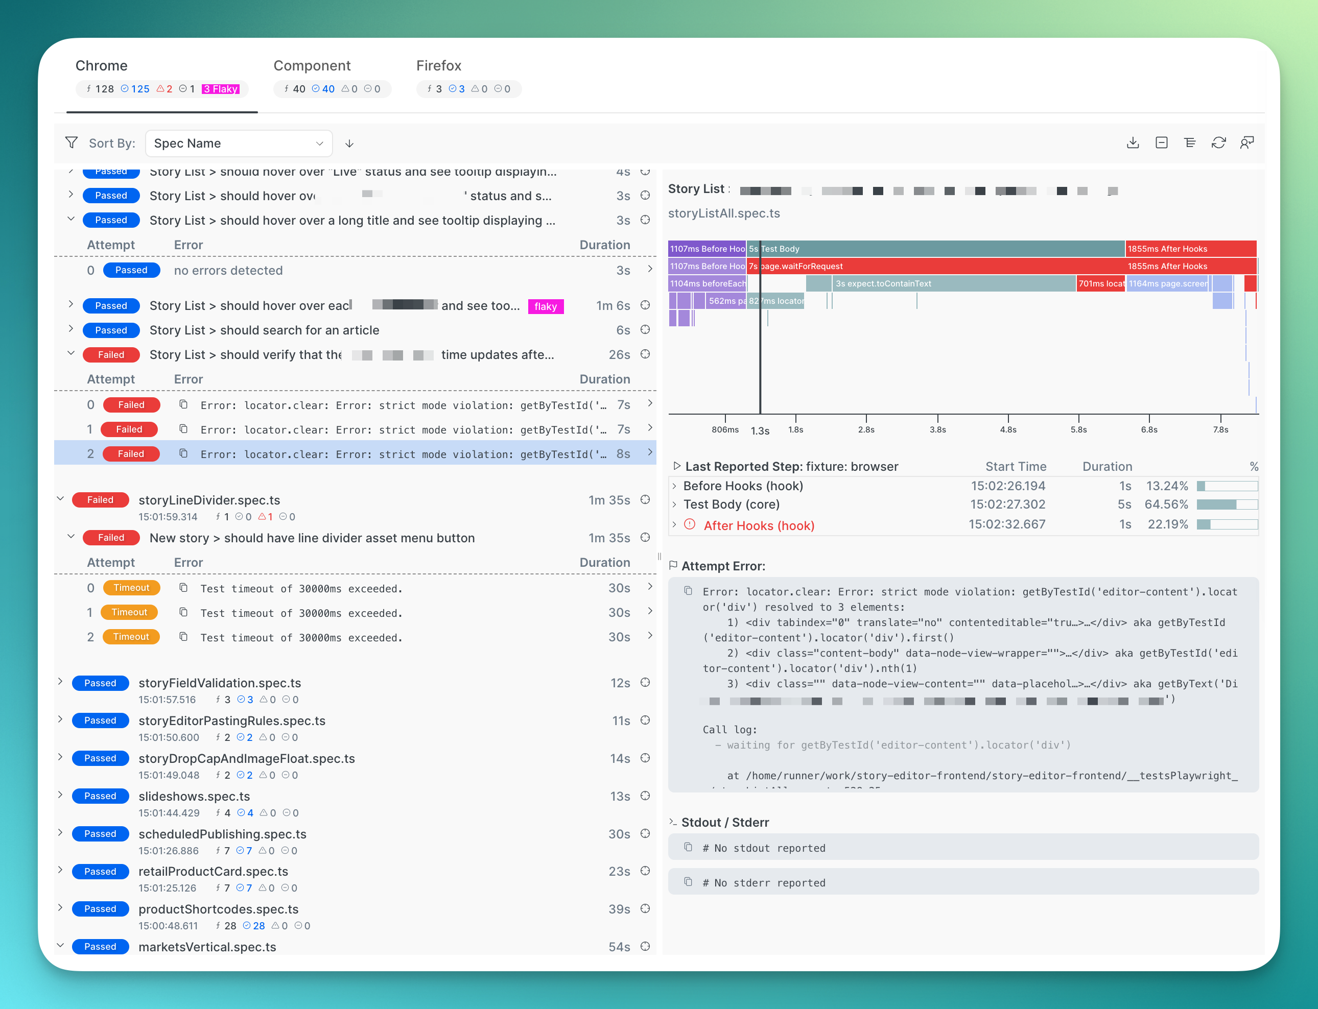Image resolution: width=1318 pixels, height=1009 pixels.
Task: Click history icon beside storyLineDivider.spec.ts
Action: coord(645,500)
